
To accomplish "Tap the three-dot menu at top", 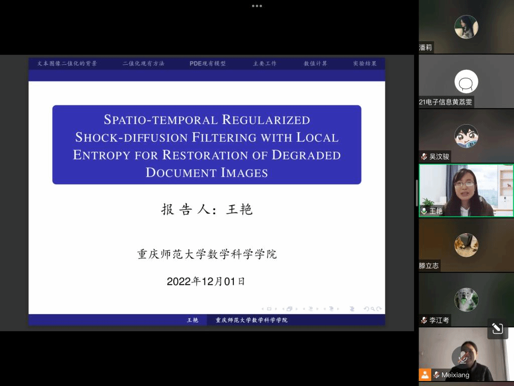I will pyautogui.click(x=256, y=6).
